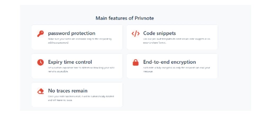Click the Code snippets description text
This screenshot has height=135, width=271.
point(177,41)
